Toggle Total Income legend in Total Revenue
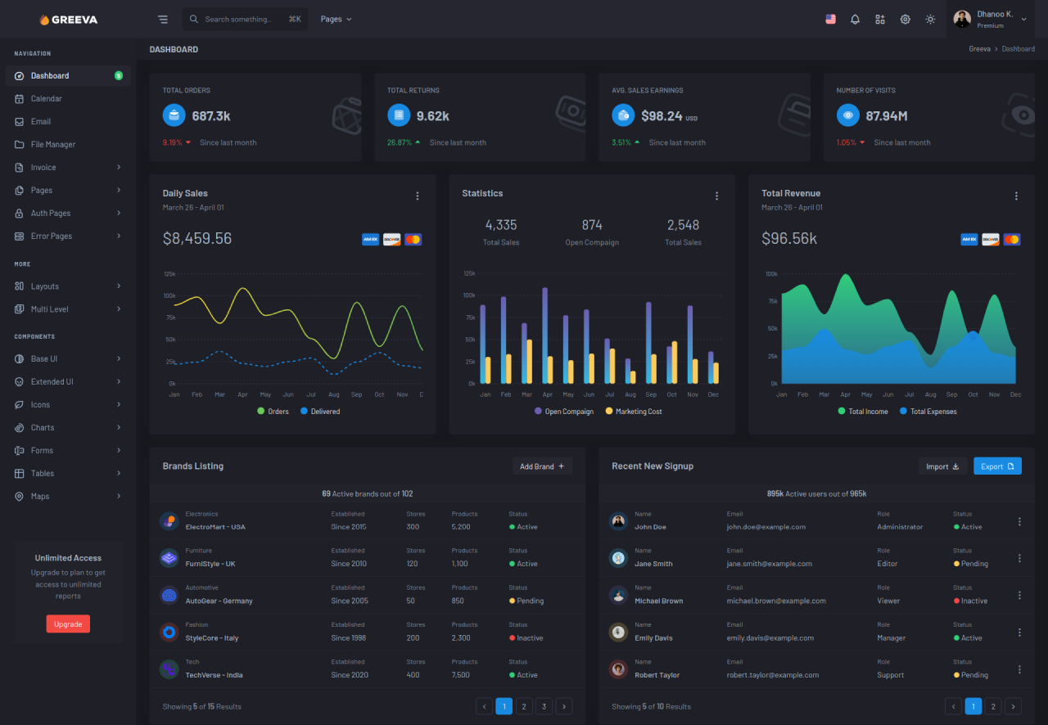Viewport: 1048px width, 725px height. (x=863, y=412)
